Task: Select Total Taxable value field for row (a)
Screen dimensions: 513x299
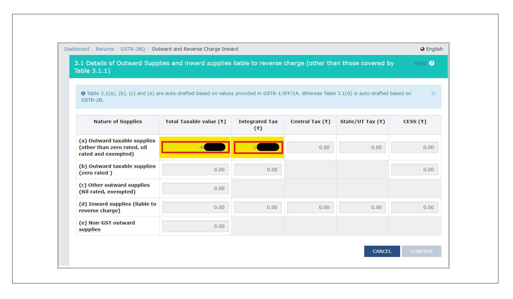Action: (195, 147)
